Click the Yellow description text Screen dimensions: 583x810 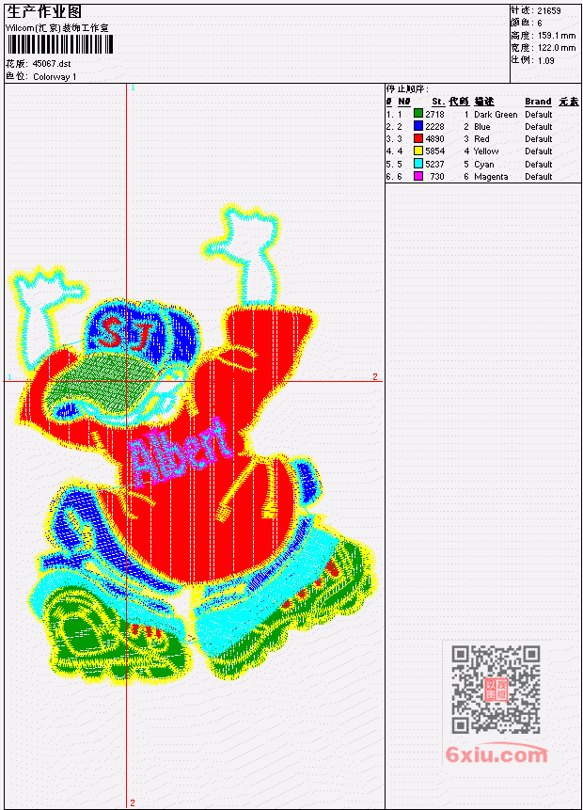[486, 151]
